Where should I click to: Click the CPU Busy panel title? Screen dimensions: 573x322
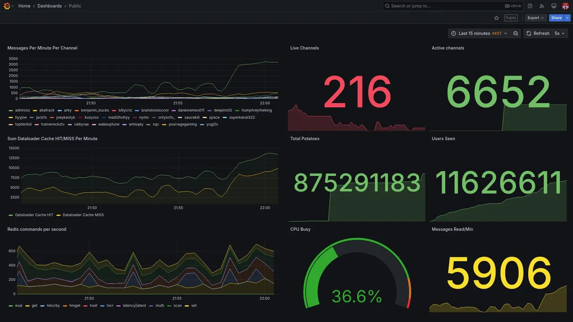(300, 229)
